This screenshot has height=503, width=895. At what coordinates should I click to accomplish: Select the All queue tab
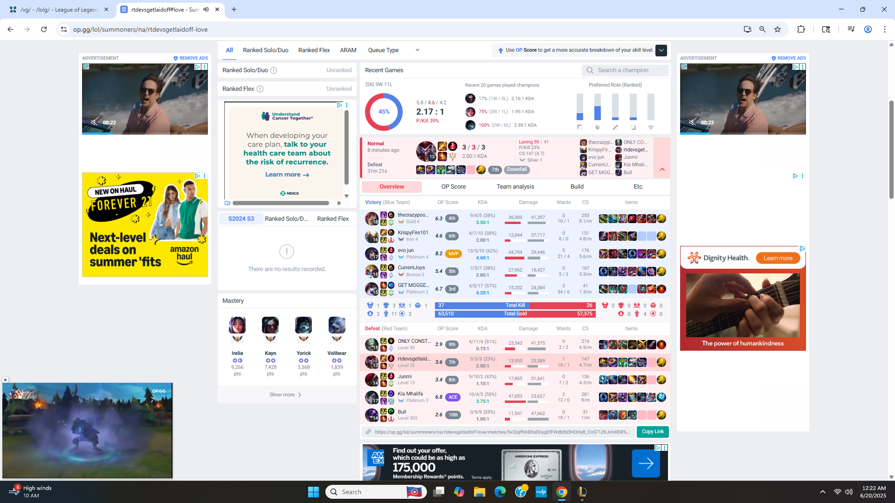point(229,50)
